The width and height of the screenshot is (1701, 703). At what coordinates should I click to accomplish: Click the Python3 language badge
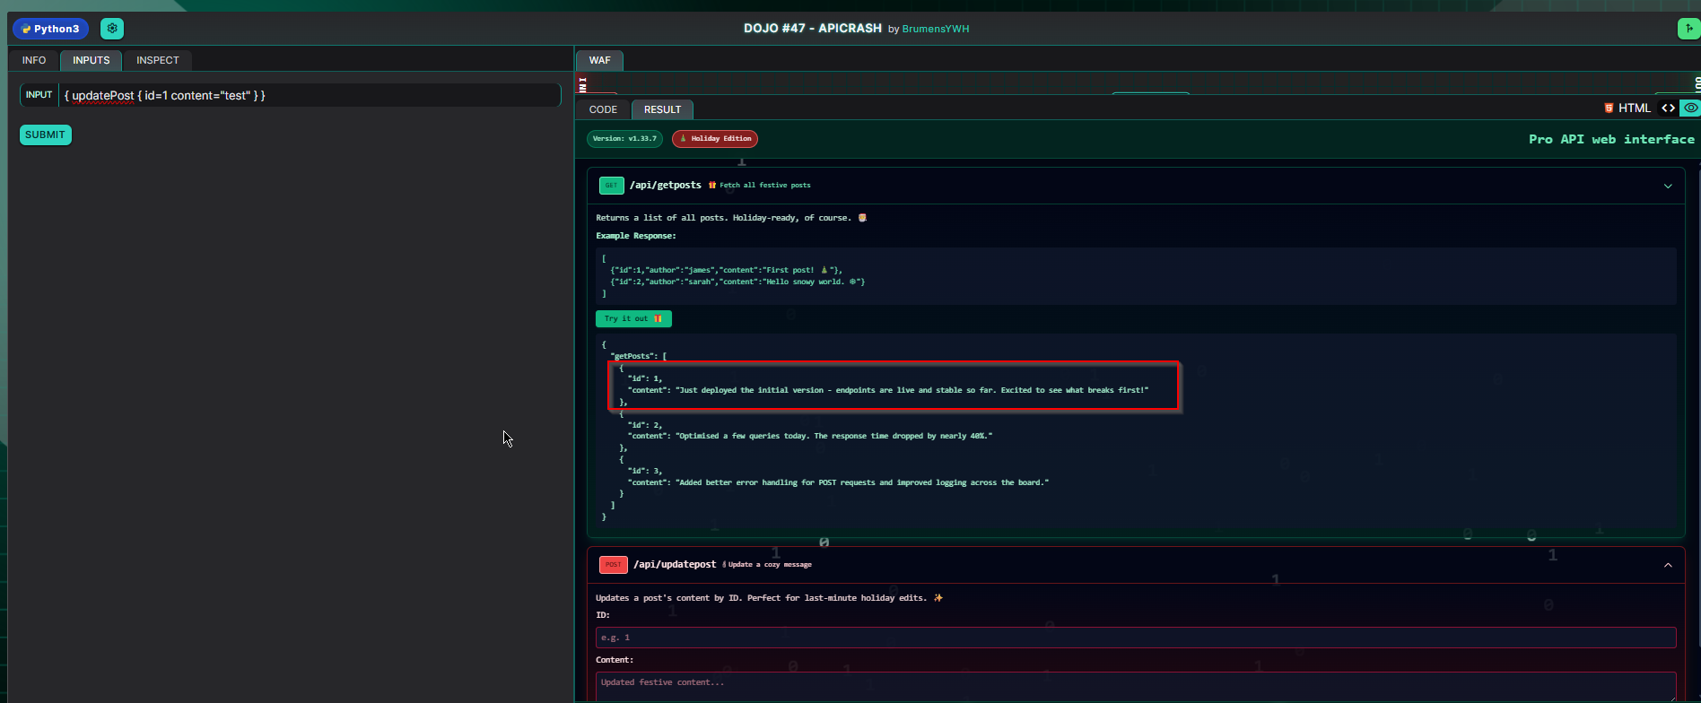pyautogui.click(x=51, y=29)
